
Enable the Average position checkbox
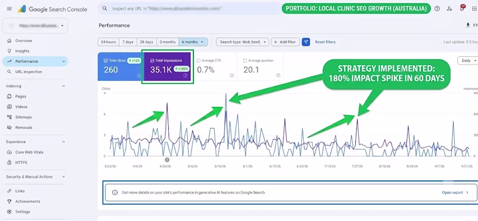[245, 61]
